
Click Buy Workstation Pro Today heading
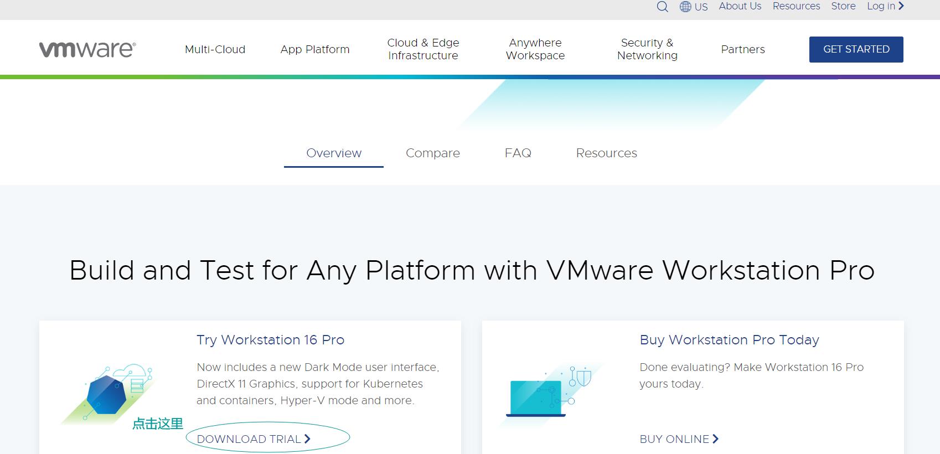pyautogui.click(x=729, y=340)
